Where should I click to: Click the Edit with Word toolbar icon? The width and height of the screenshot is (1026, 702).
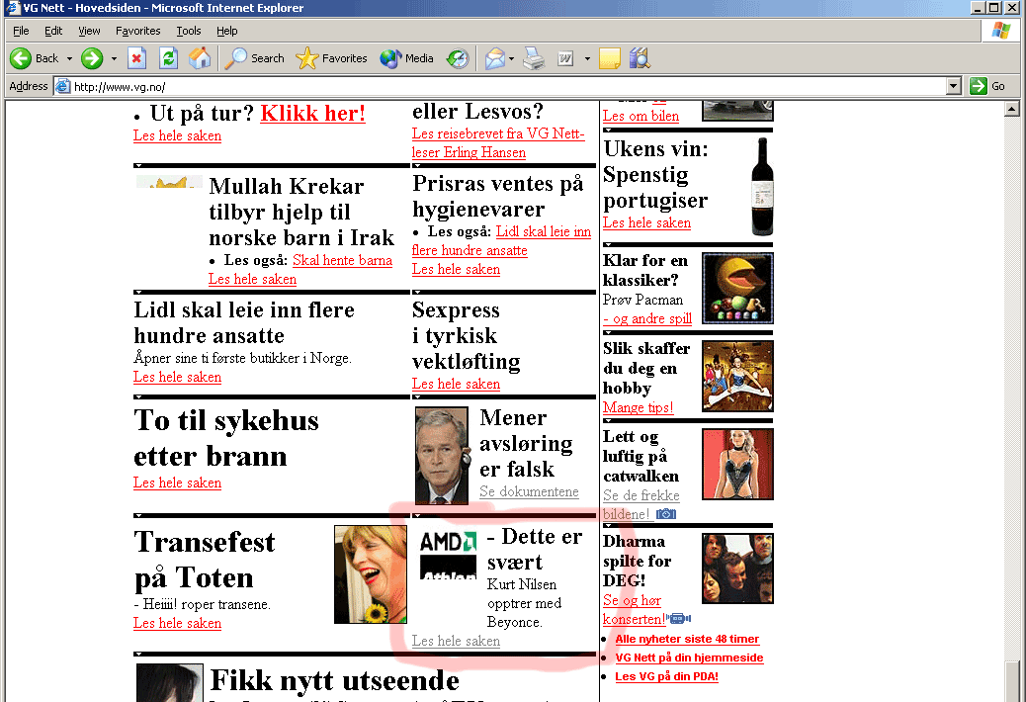[565, 58]
